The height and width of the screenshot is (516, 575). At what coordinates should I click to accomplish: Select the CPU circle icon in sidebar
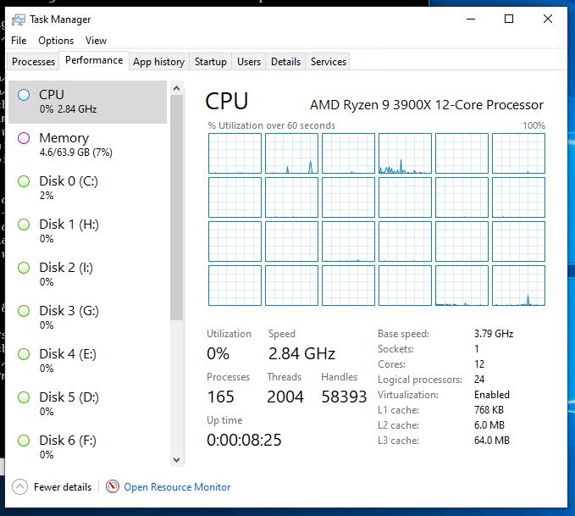(x=24, y=95)
